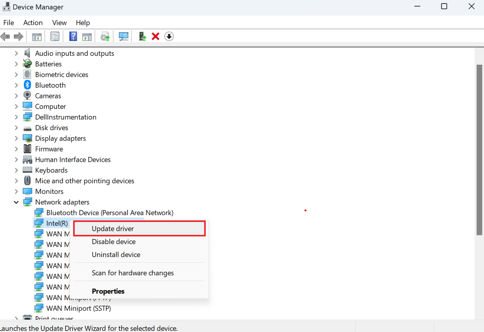Click the Back navigation arrow

[x=5, y=36]
